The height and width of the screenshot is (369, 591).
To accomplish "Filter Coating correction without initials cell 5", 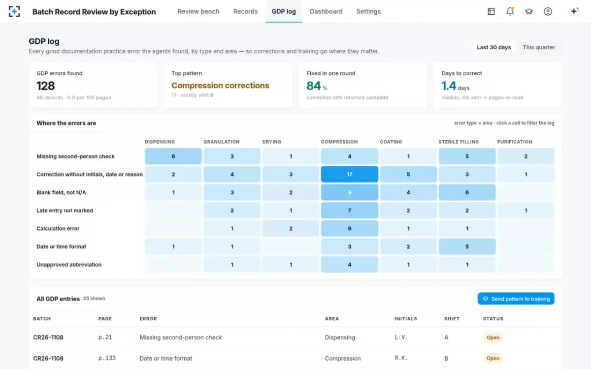I will pyautogui.click(x=408, y=174).
